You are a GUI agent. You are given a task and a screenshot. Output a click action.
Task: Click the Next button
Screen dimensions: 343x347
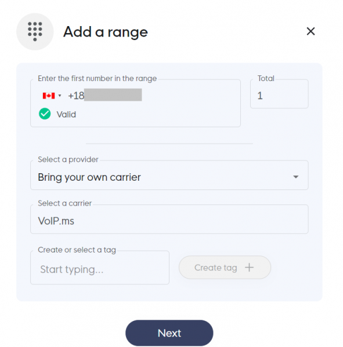click(169, 333)
